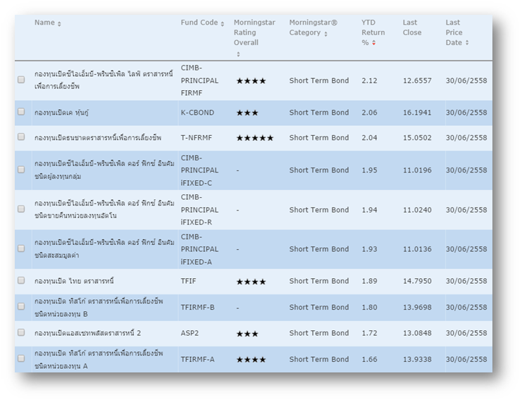Click Short Term Bond in the ASP2 row
Viewport: 522px width, 402px height.
318,333
